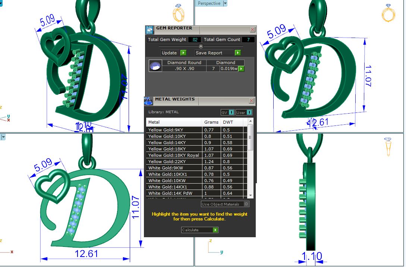Image resolution: width=406 pixels, height=267 pixels.
Task: Collapse the Gem Reporter section with round arrow
Action: click(201, 46)
